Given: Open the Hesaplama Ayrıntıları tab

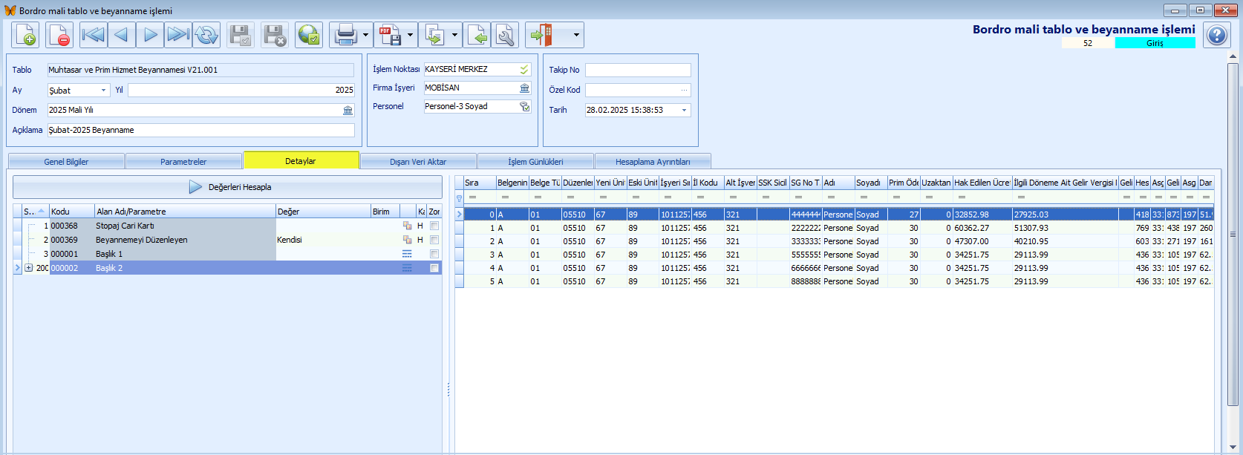Looking at the screenshot, I should [x=653, y=161].
